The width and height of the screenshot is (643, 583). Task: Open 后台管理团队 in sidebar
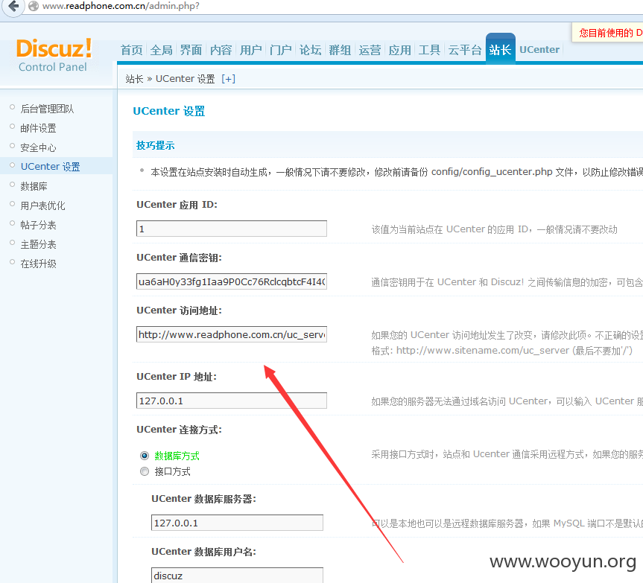coord(47,109)
